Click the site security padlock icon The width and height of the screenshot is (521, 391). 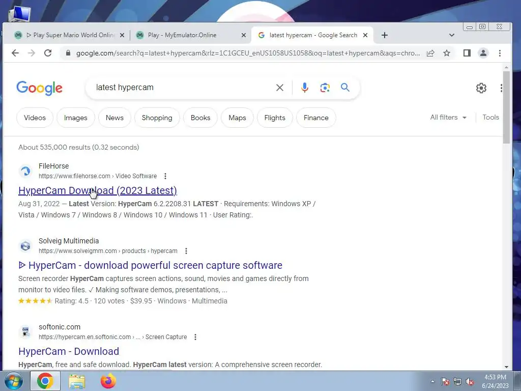click(x=68, y=53)
